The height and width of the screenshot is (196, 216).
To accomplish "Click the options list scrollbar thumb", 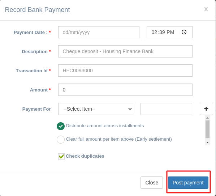I will point(207,129).
